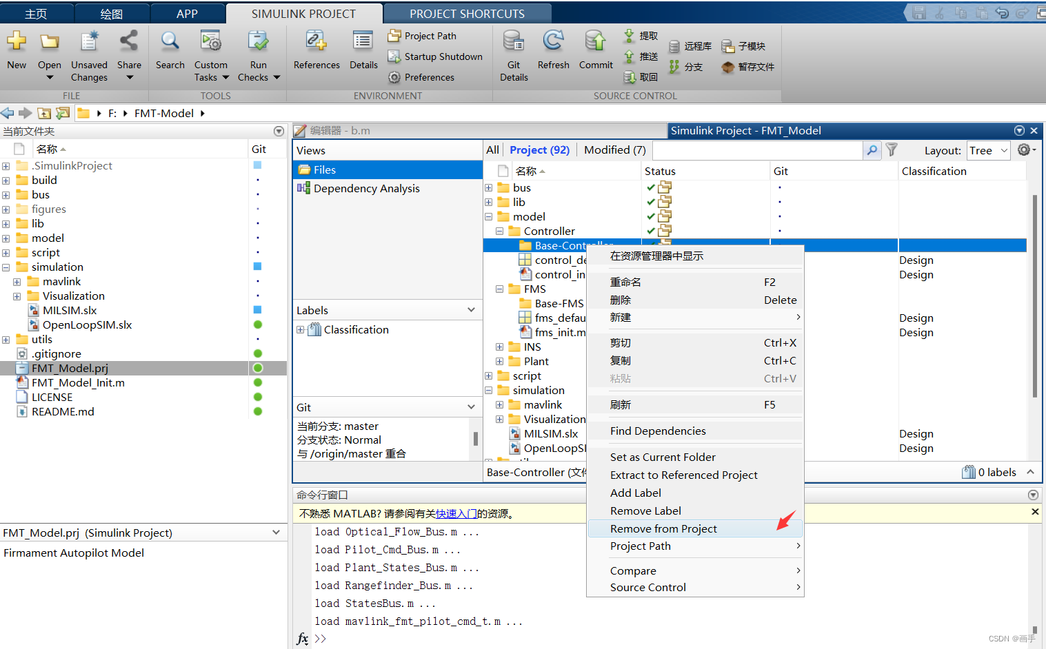Open 子模块 submodules

pyautogui.click(x=743, y=46)
